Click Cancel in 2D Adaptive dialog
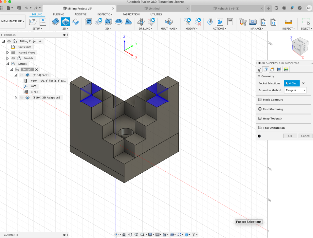Viewport: 313px width, 238px height. [305, 136]
